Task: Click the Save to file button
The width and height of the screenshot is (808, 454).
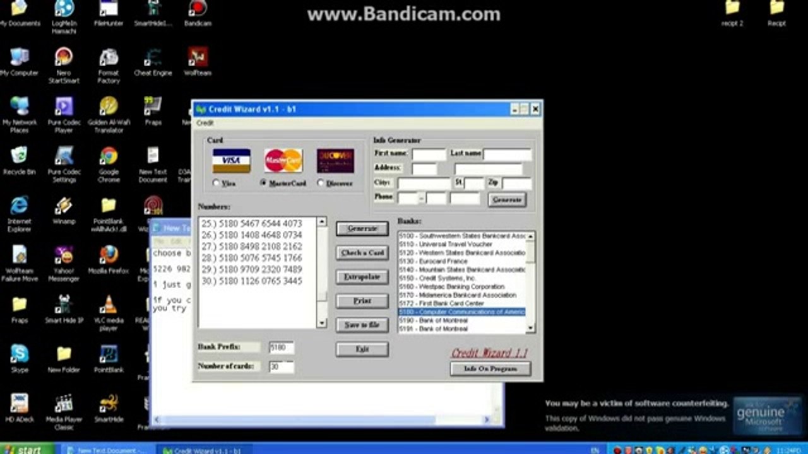Action: [362, 325]
